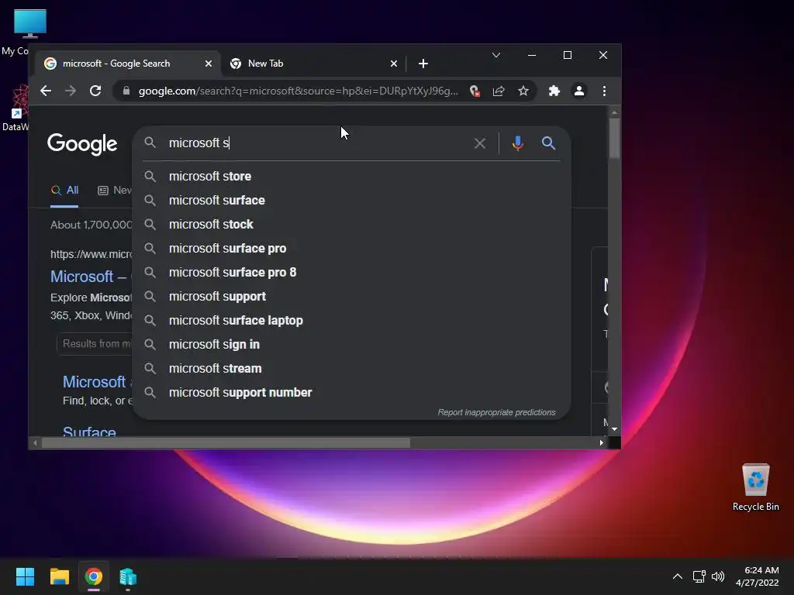This screenshot has height=595, width=794.
Task: Click the scroll down arrow
Action: coord(614,429)
